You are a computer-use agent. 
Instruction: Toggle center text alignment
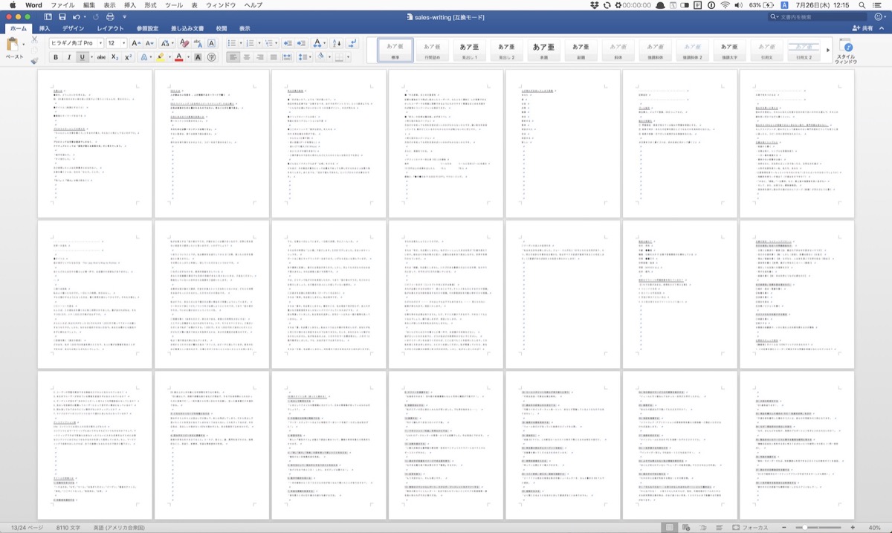tap(248, 57)
